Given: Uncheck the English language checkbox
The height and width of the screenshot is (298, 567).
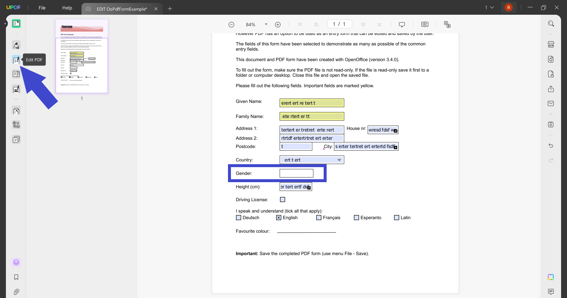Looking at the screenshot, I should (x=278, y=218).
